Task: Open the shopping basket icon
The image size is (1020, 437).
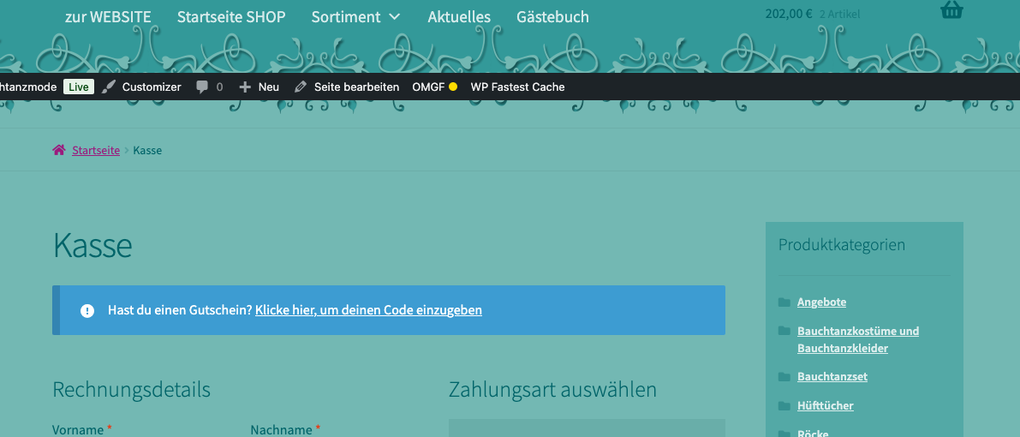Action: point(951,9)
